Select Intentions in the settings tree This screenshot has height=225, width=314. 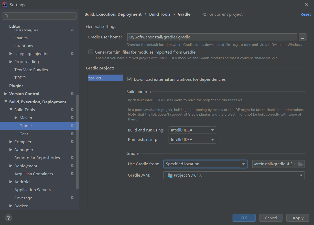[24, 46]
